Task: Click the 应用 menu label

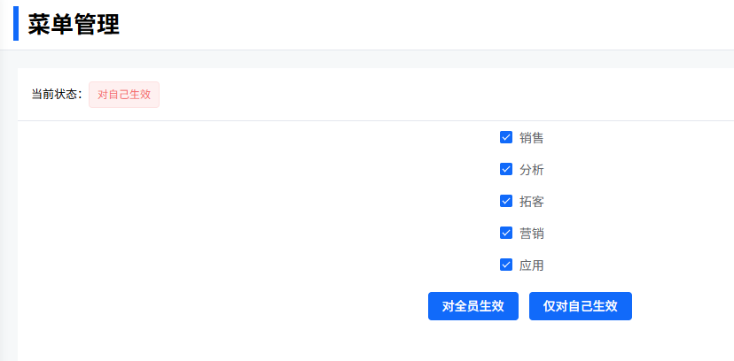Action: pos(532,265)
